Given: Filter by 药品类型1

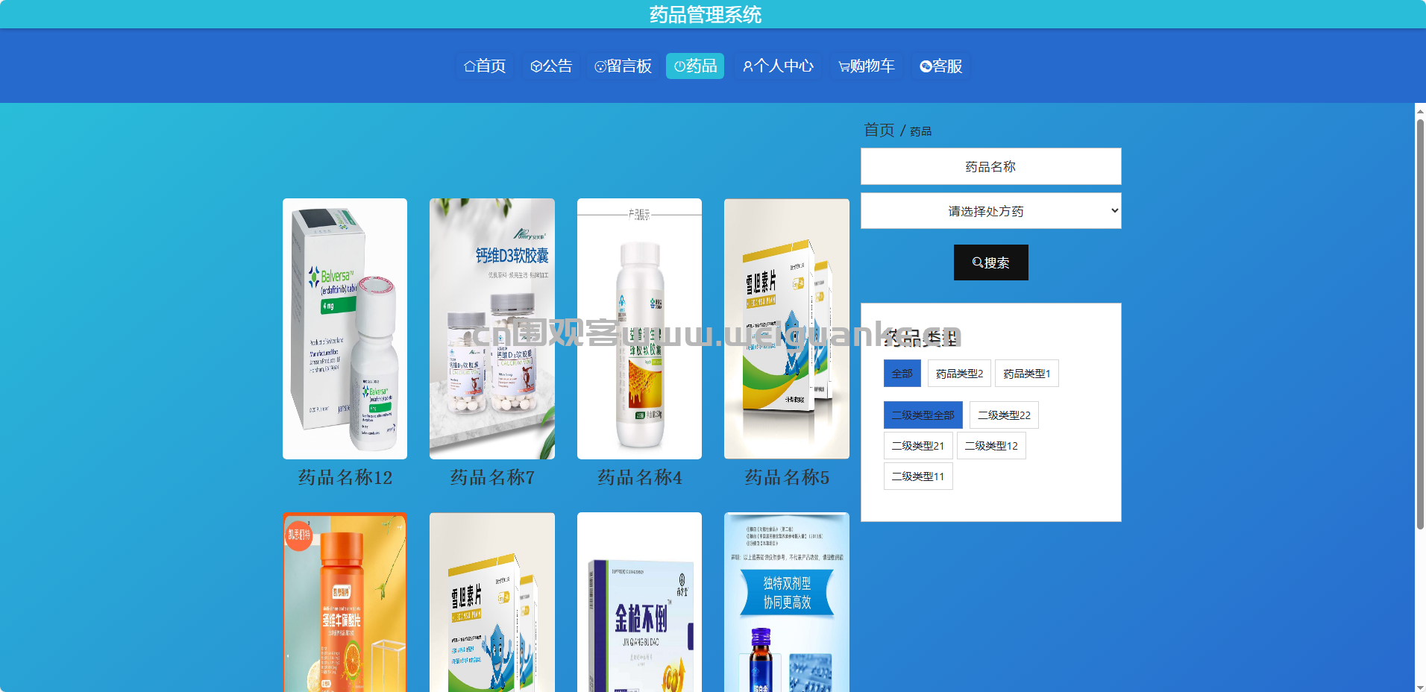Looking at the screenshot, I should point(1026,374).
